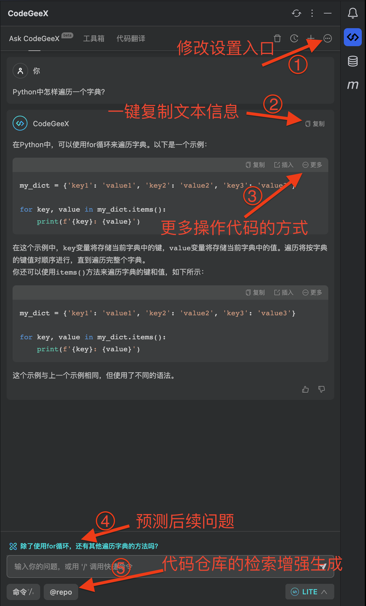Switch to 工具箱 tab
The image size is (366, 606).
(94, 38)
